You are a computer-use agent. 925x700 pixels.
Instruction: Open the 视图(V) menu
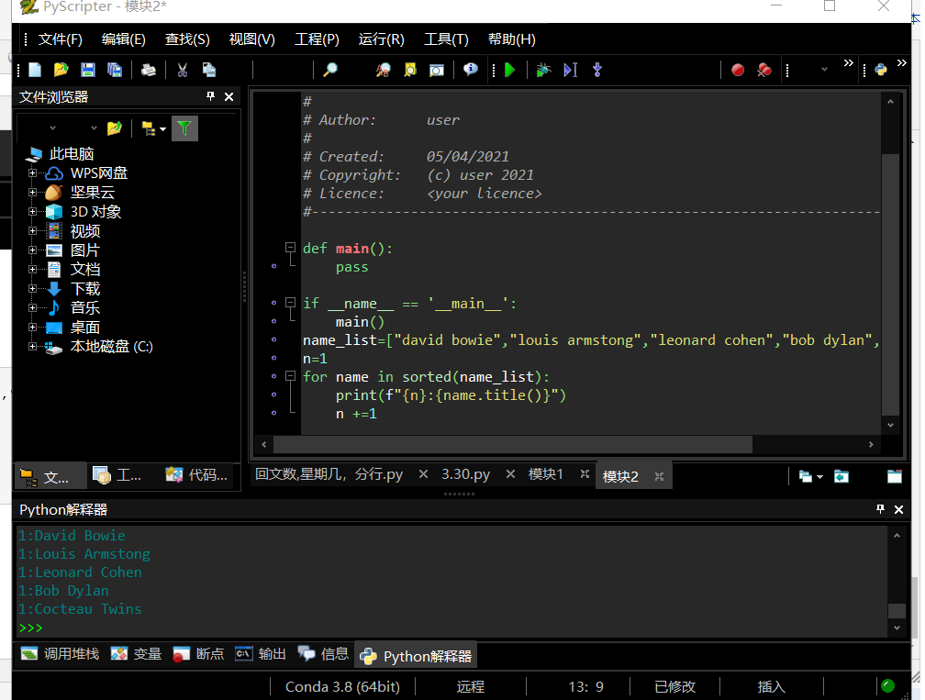point(251,39)
